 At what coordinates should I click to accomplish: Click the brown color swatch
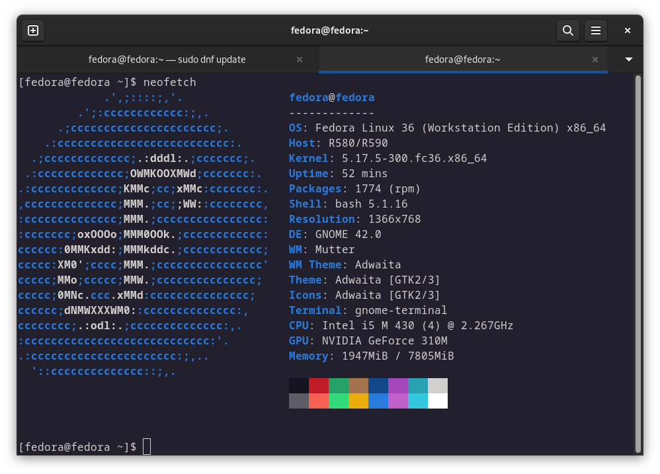(x=358, y=385)
